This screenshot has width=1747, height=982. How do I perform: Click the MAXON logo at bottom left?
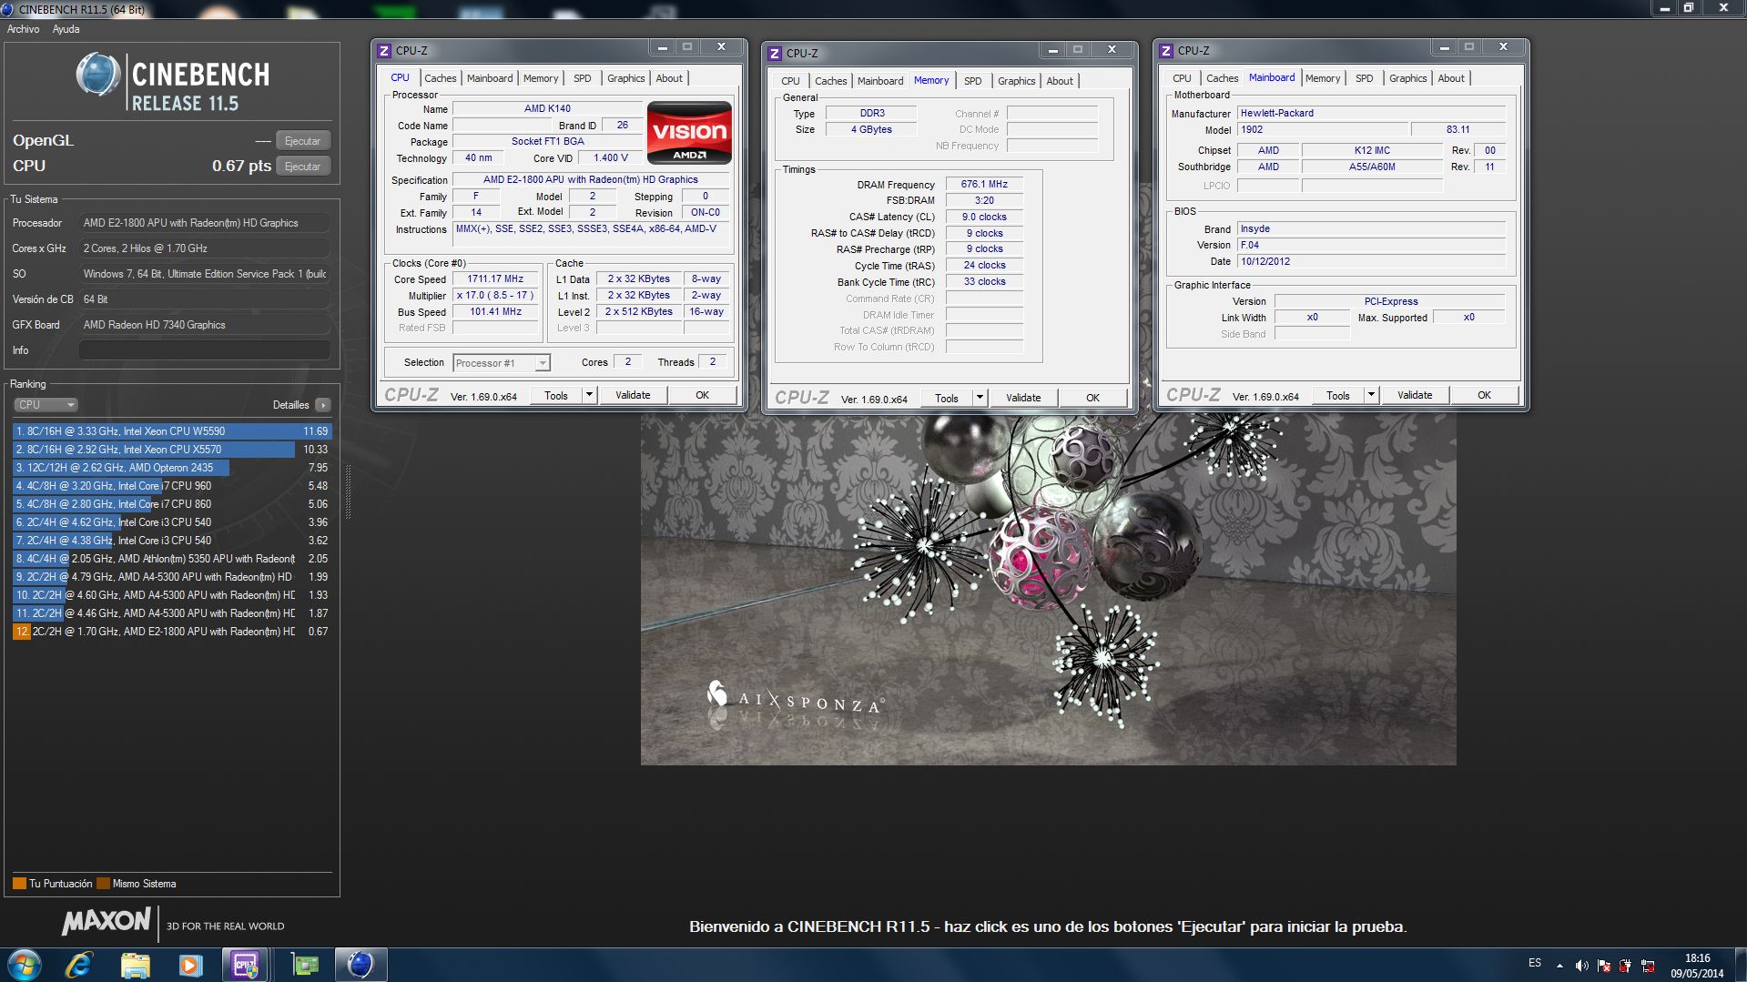(107, 921)
